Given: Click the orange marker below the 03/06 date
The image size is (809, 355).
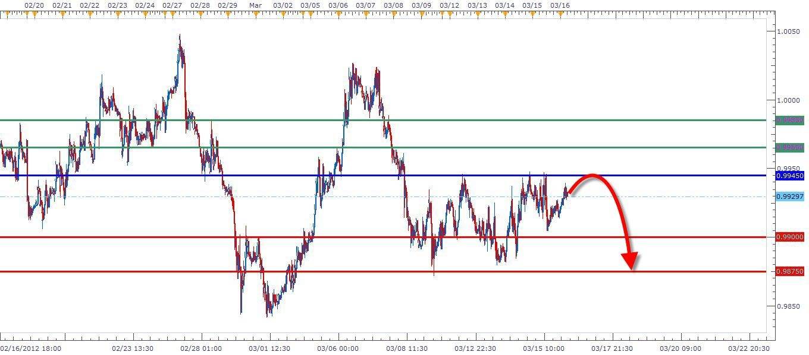Looking at the screenshot, I should pos(338,14).
